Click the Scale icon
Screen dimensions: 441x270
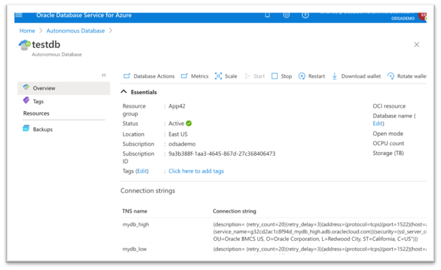click(x=218, y=76)
